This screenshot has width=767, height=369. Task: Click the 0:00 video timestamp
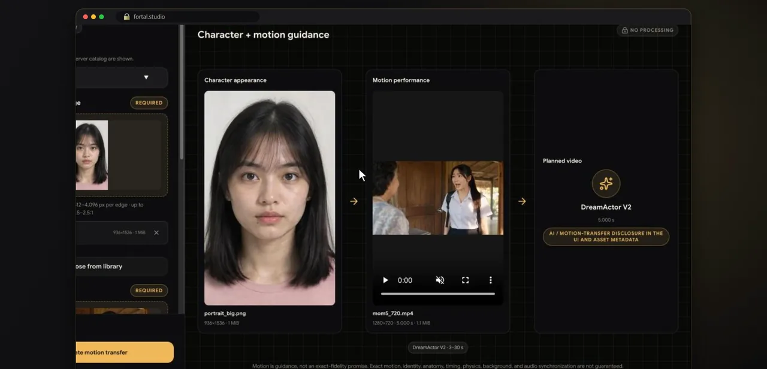(x=405, y=280)
